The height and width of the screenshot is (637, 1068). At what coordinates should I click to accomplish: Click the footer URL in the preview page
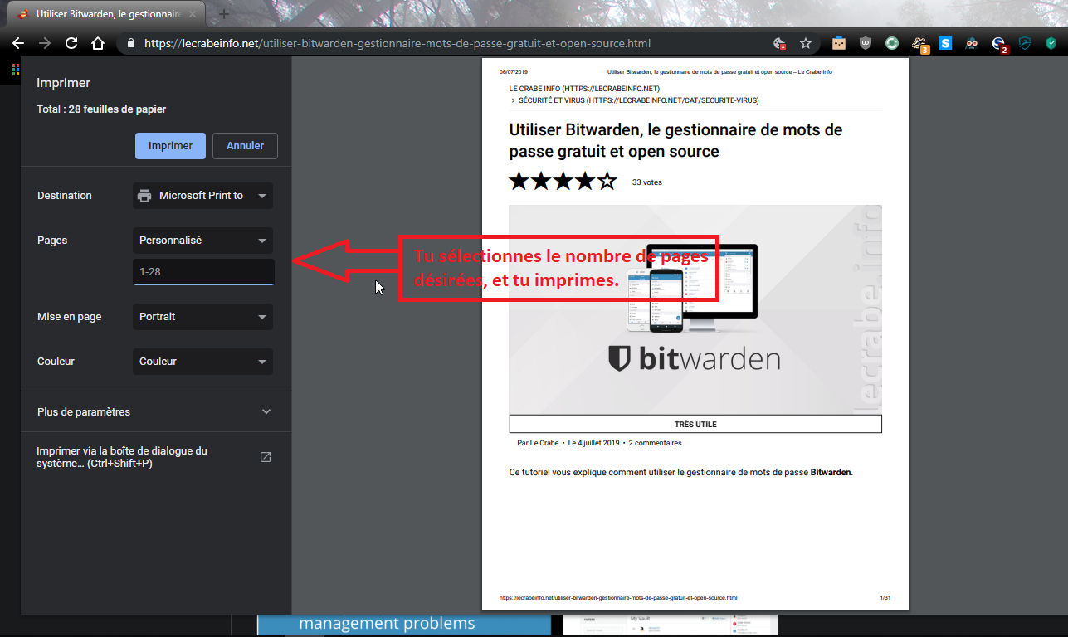point(618,597)
